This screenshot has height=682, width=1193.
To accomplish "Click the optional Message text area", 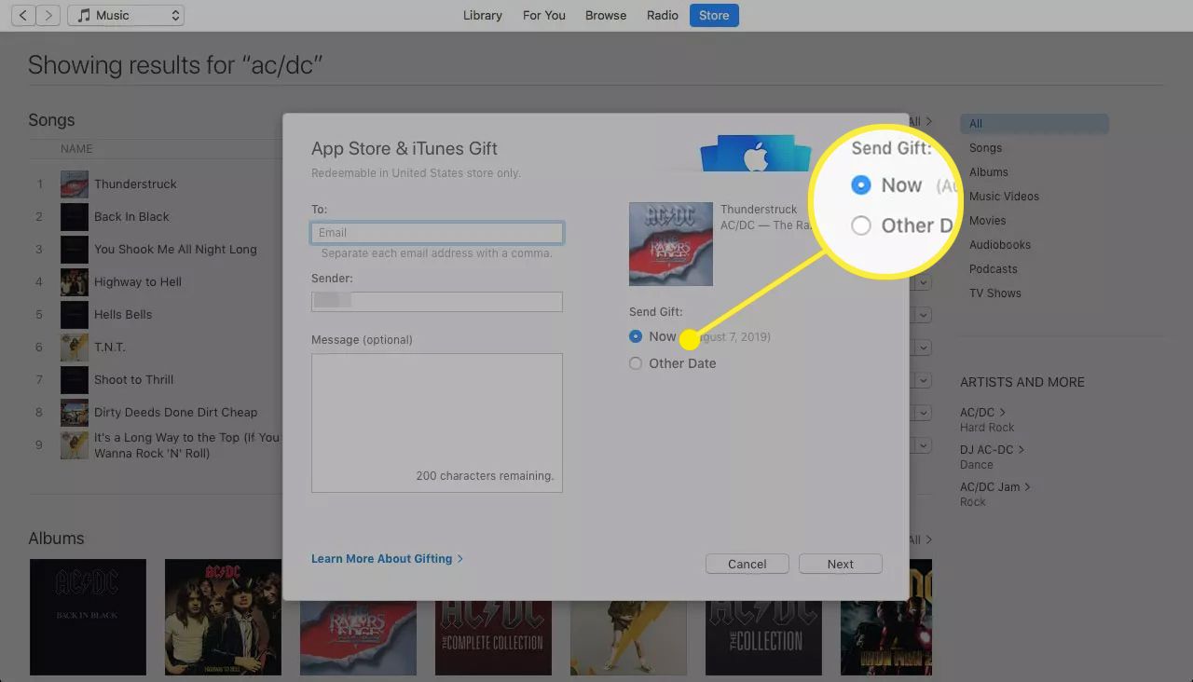I will coord(437,422).
